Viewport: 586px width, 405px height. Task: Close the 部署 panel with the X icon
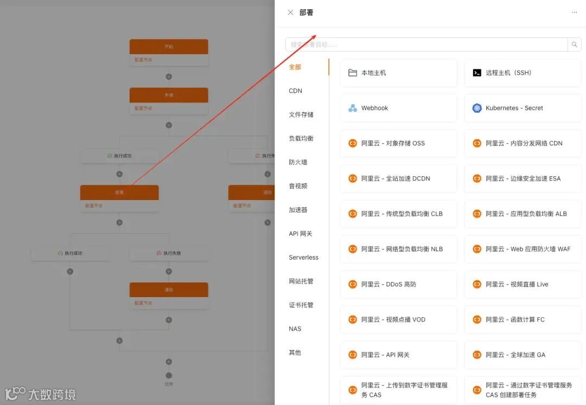[290, 12]
